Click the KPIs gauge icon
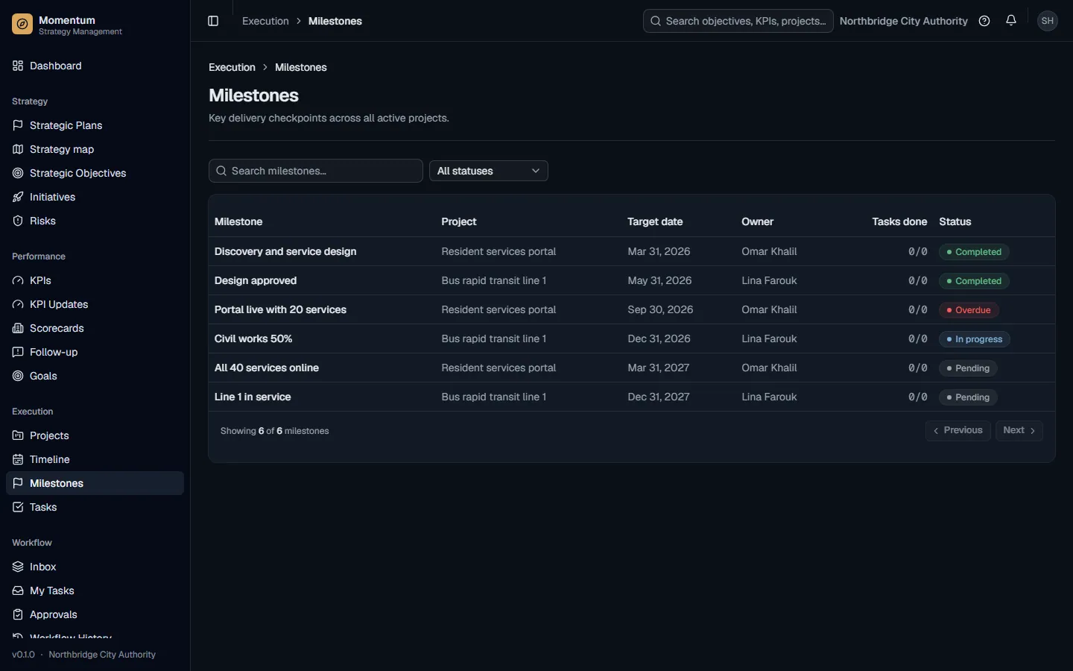The width and height of the screenshot is (1073, 671). [x=18, y=280]
